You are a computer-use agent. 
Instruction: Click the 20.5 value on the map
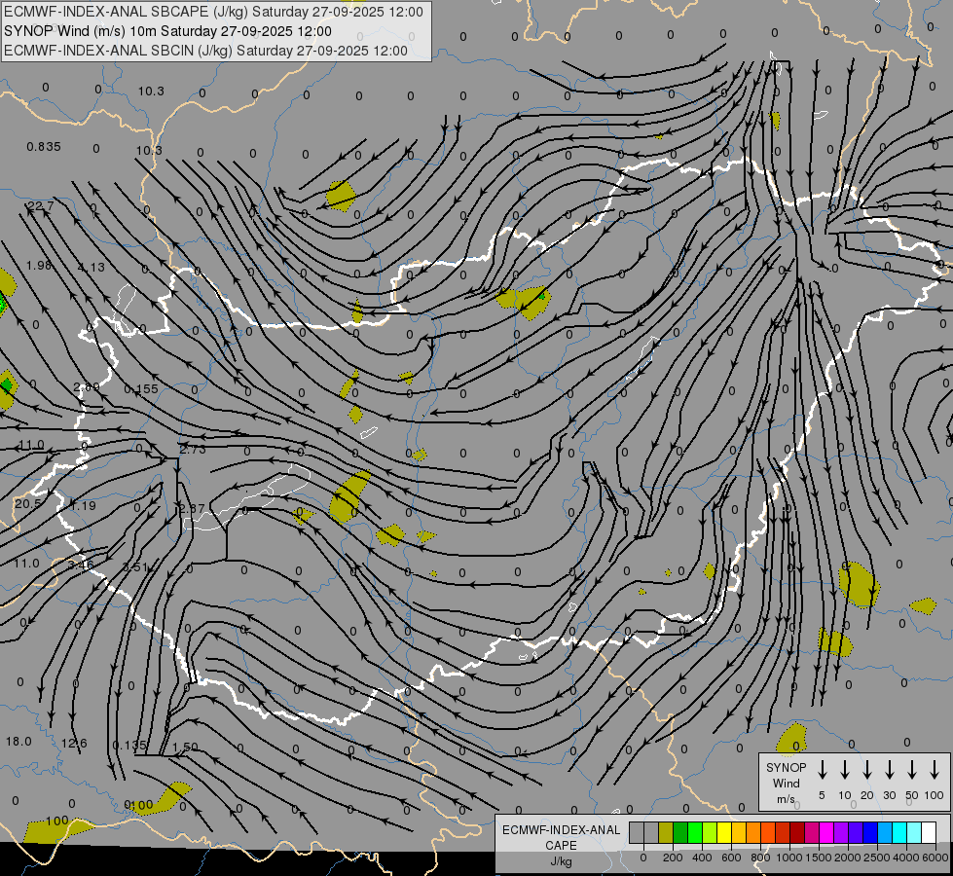(27, 504)
